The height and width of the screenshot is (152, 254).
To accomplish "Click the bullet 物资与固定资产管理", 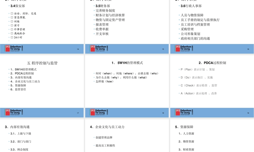I will point(110,20).
